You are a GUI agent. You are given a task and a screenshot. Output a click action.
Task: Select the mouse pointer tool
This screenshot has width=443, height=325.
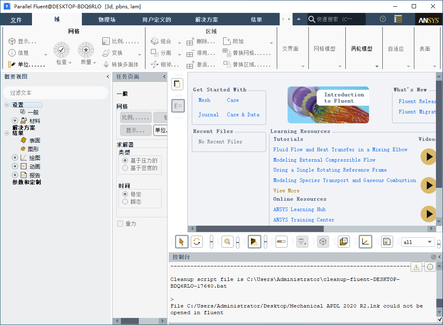coord(181,242)
